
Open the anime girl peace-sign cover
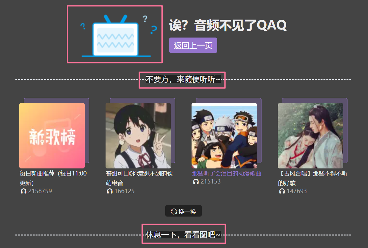tap(138, 136)
